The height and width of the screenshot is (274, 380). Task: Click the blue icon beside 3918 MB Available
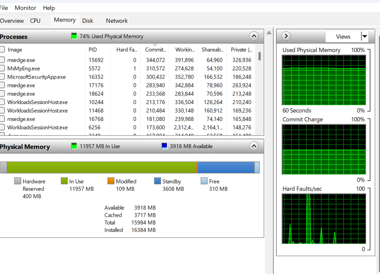pyautogui.click(x=164, y=146)
